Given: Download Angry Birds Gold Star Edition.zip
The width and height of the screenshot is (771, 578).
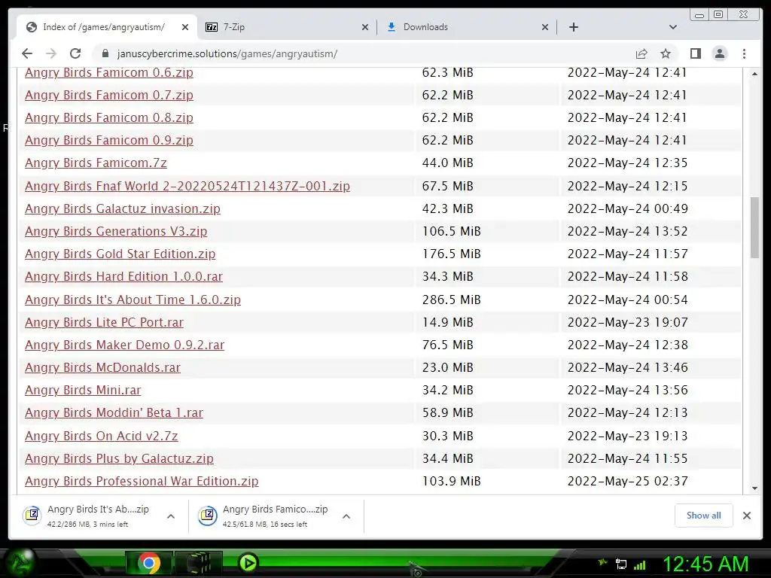Looking at the screenshot, I should (x=120, y=254).
